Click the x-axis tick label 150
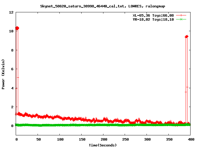 click(82, 139)
